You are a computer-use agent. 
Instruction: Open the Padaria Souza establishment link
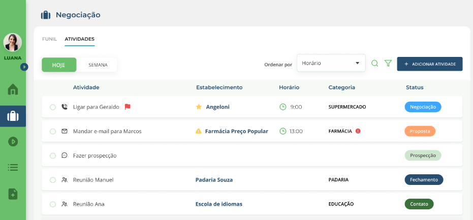tap(214, 180)
